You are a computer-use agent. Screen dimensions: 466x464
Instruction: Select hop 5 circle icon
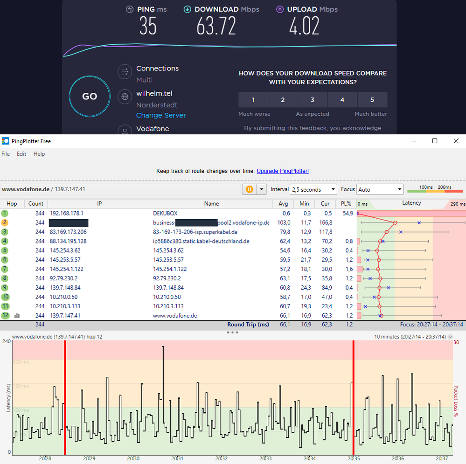coord(5,250)
